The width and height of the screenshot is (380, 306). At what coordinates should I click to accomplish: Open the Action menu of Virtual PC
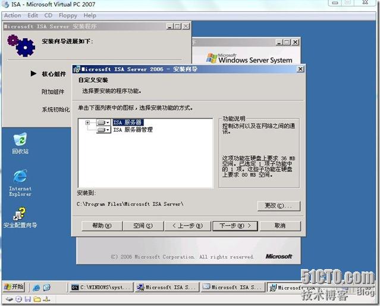[12, 15]
